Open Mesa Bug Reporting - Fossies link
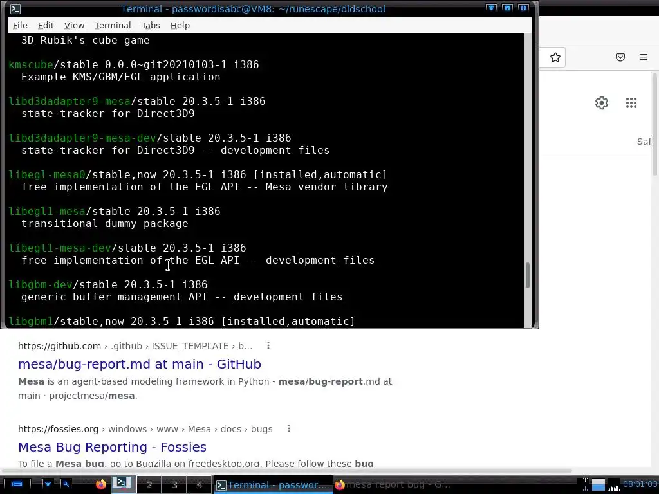The width and height of the screenshot is (659, 494). [112, 447]
